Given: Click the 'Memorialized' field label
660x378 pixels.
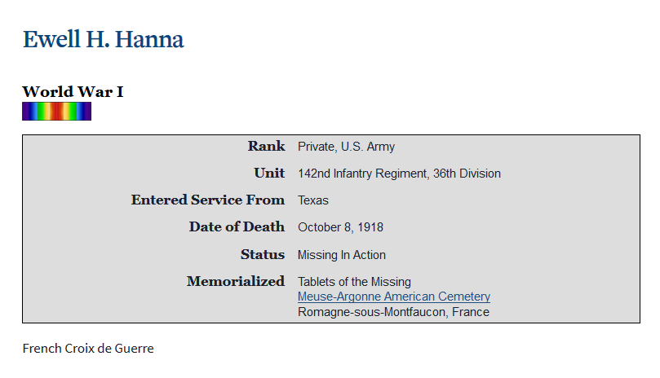Looking at the screenshot, I should 236,282.
